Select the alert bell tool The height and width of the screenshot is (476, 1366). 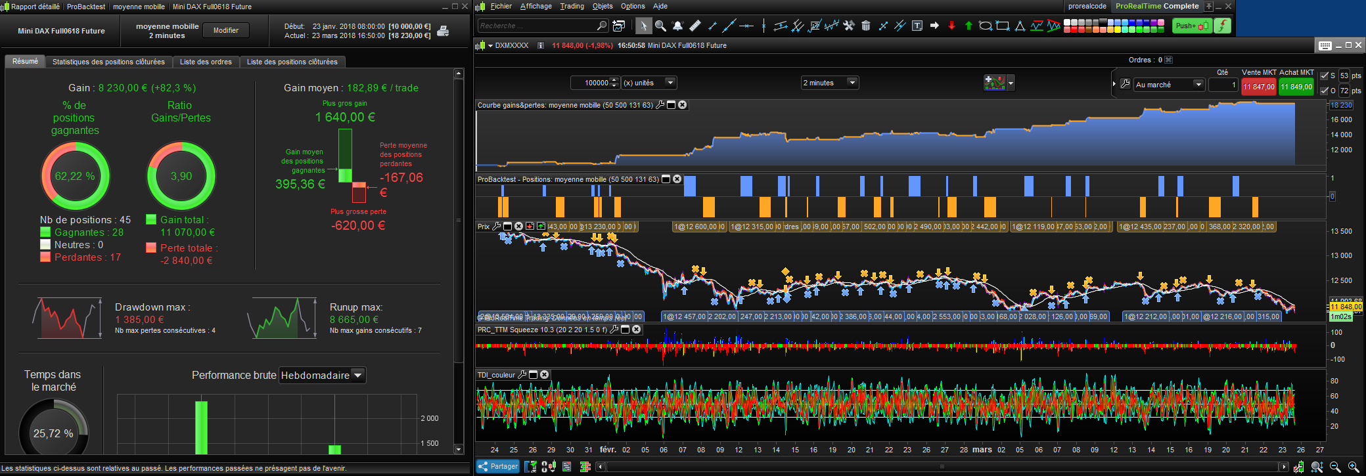coord(677,26)
